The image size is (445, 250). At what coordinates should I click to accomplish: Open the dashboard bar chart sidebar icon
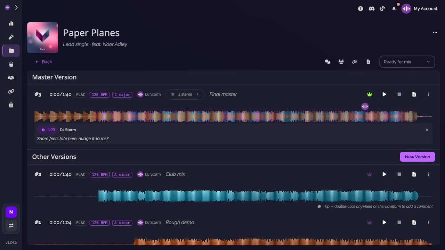[x=11, y=24]
